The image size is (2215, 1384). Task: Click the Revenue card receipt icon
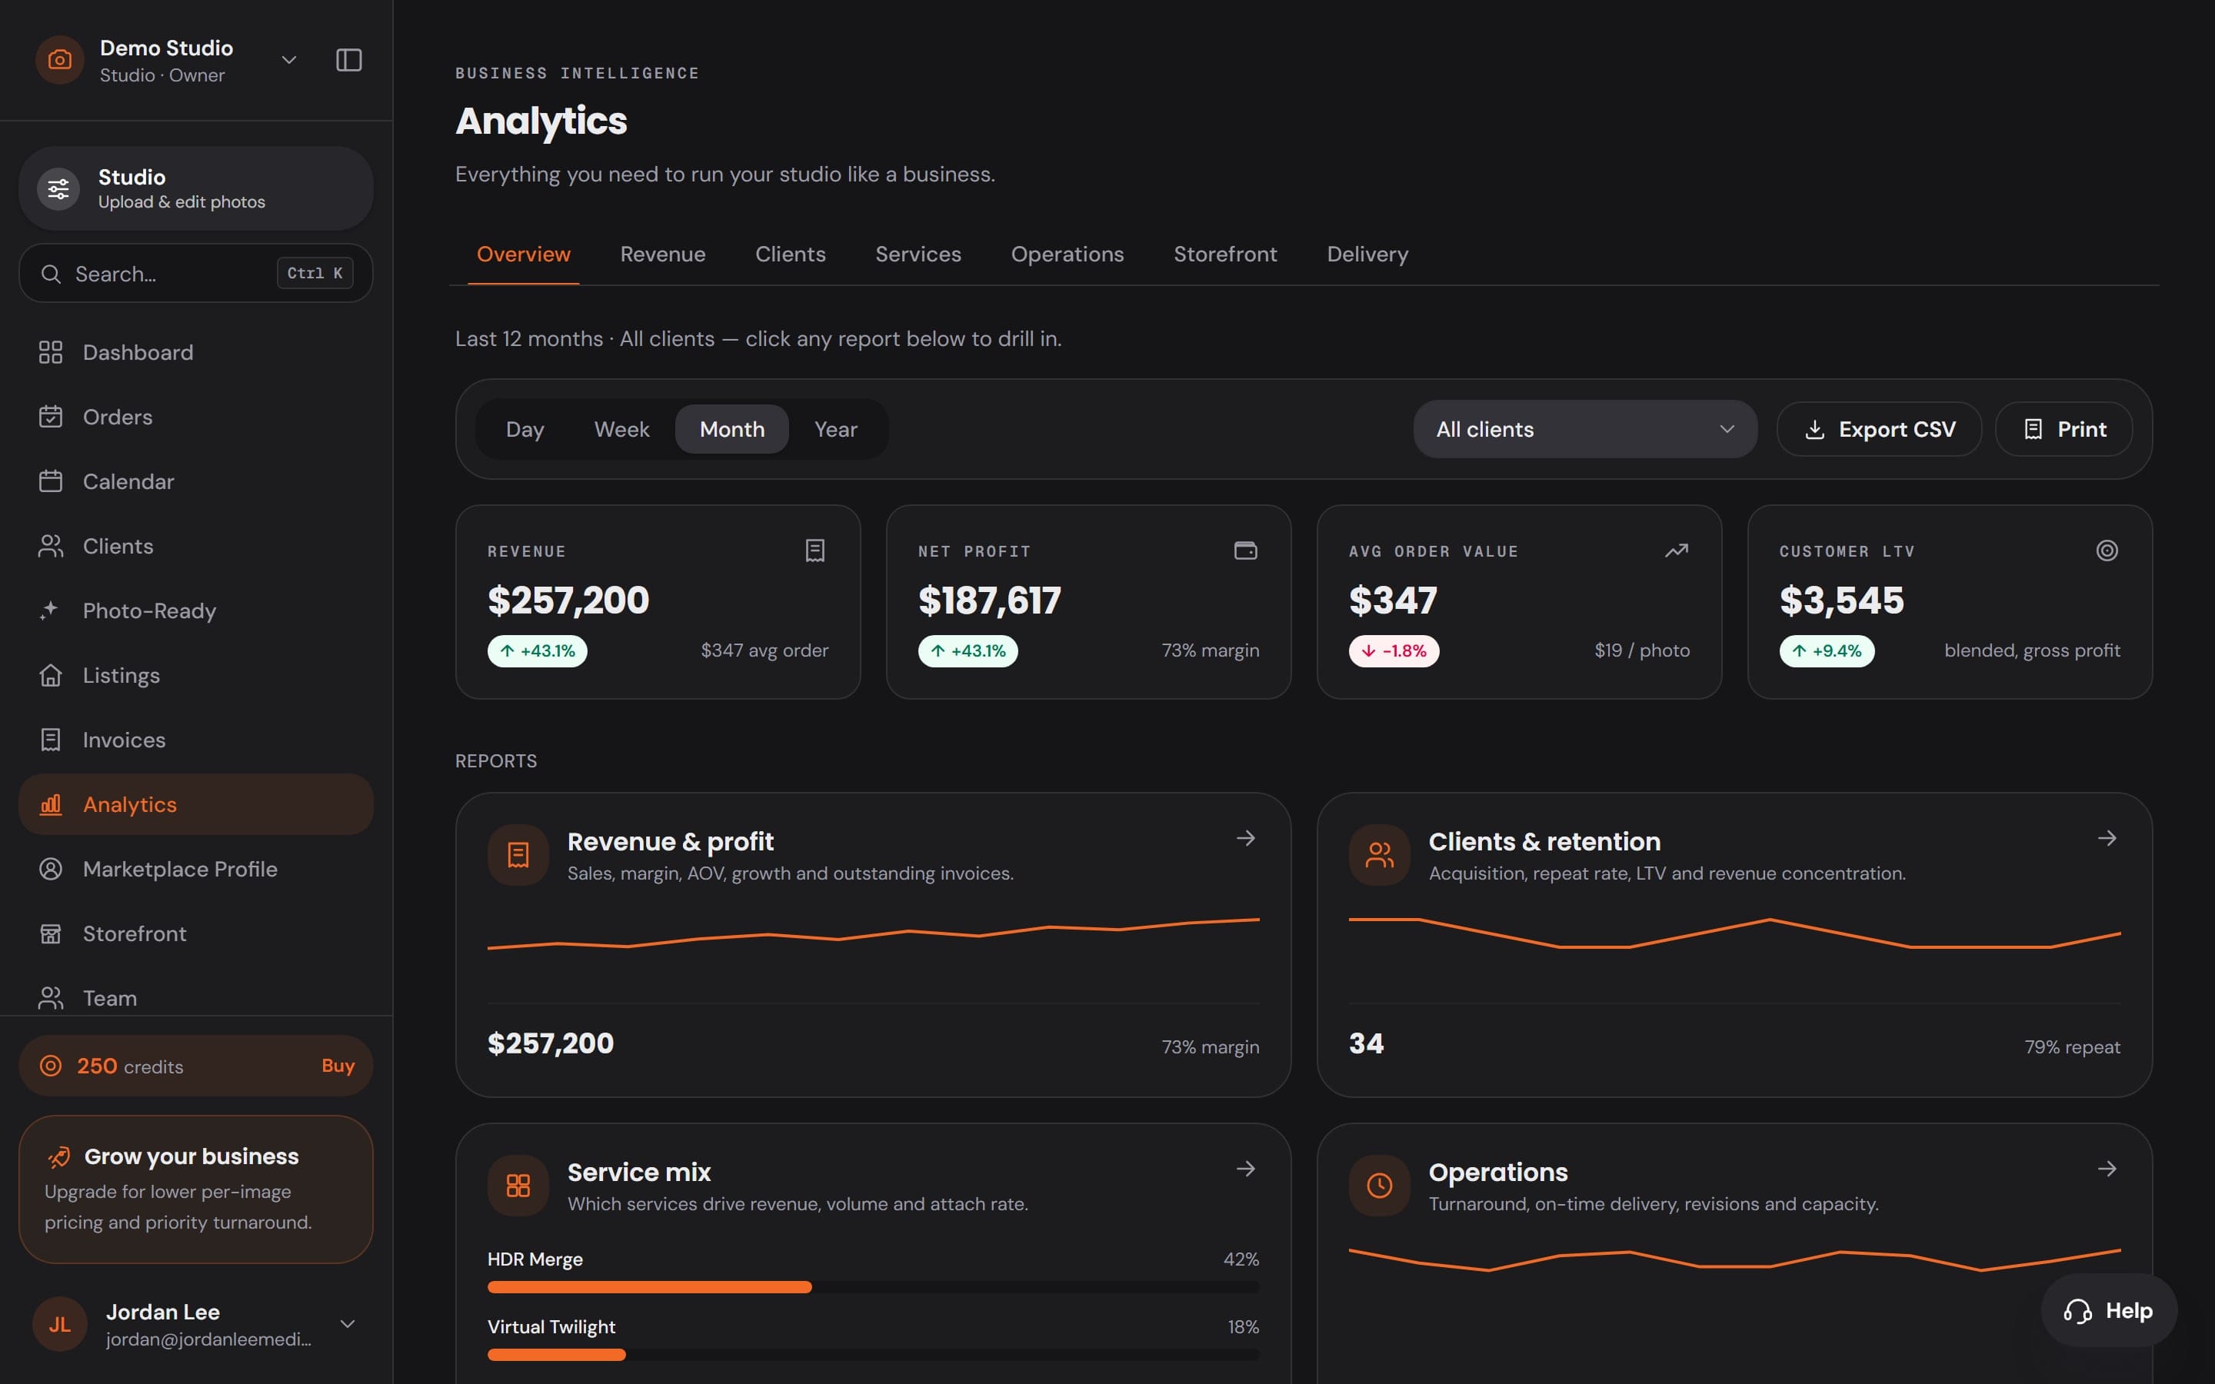tap(814, 550)
